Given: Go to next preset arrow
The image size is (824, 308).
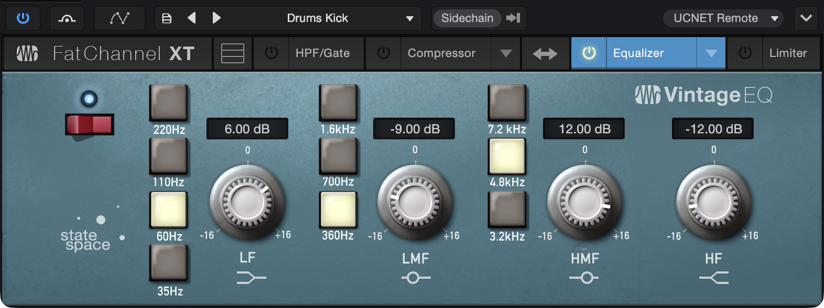Looking at the screenshot, I should pos(216,18).
